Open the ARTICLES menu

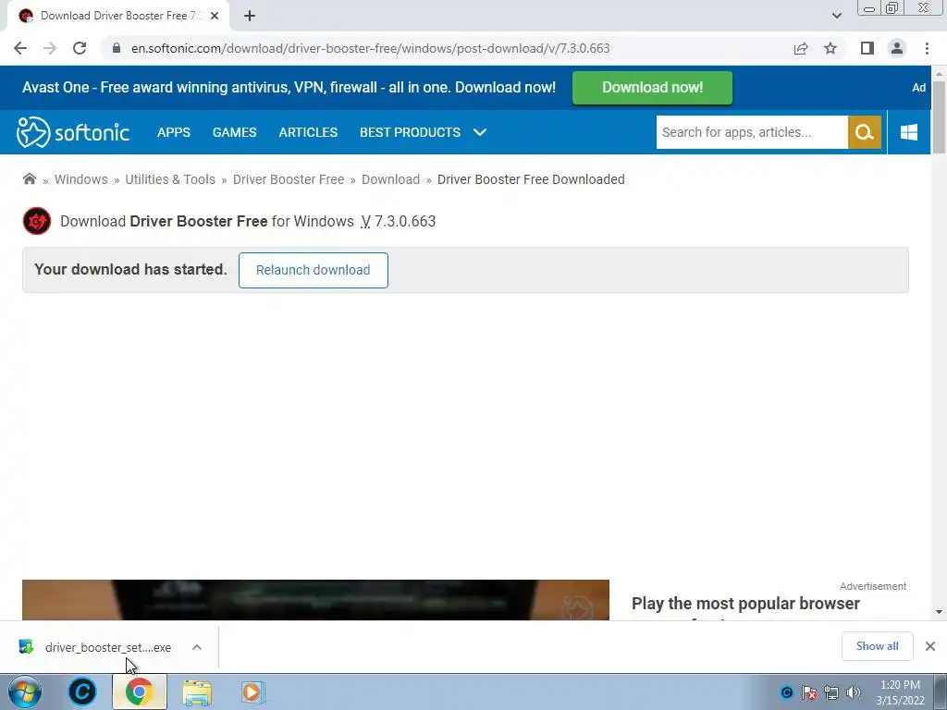[308, 132]
